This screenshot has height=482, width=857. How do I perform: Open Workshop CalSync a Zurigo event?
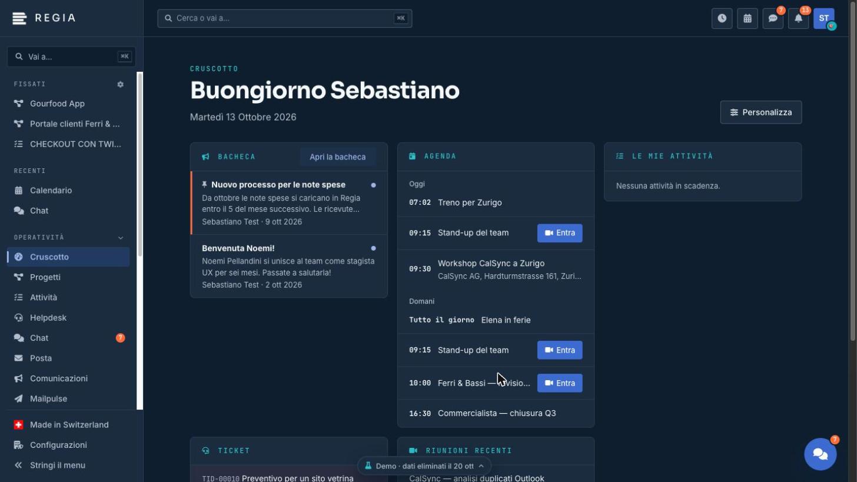pos(496,270)
